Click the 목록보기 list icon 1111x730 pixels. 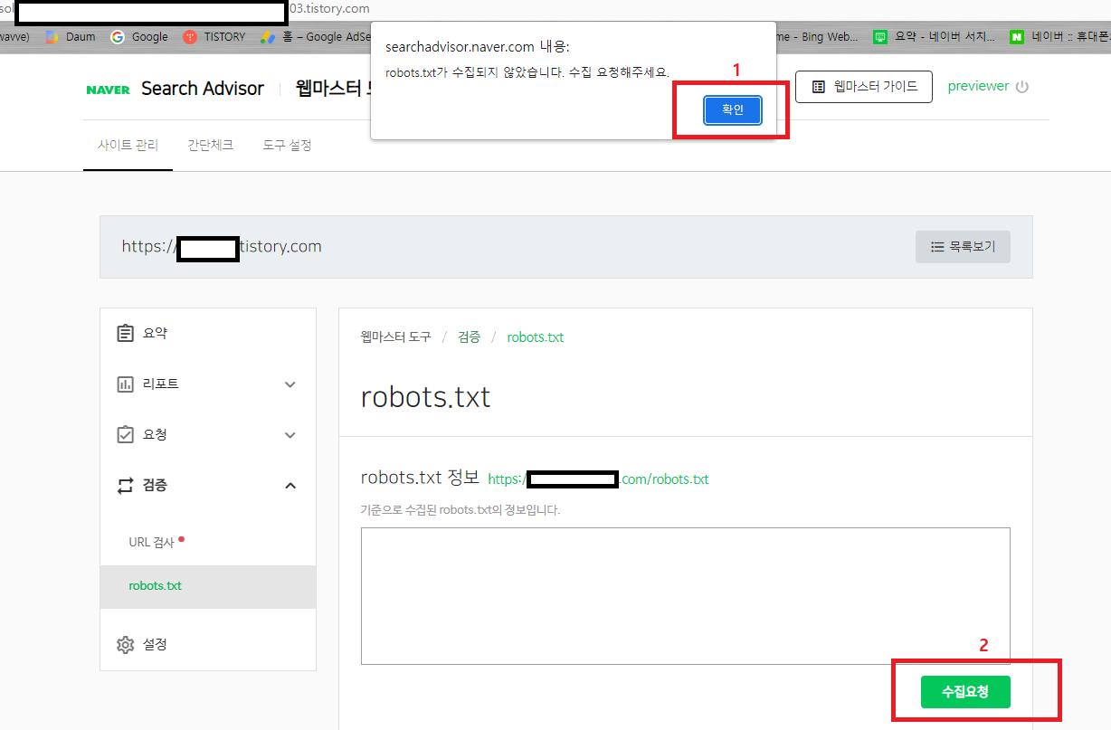coord(937,246)
